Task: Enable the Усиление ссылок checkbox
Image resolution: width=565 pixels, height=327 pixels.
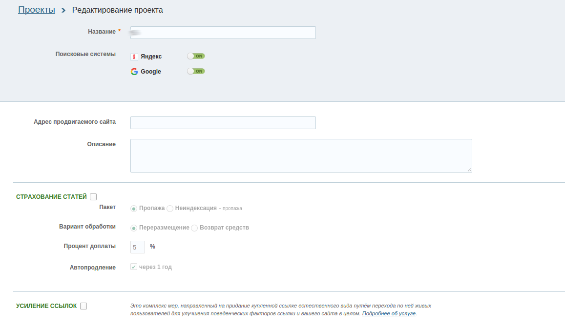Action: click(x=84, y=306)
